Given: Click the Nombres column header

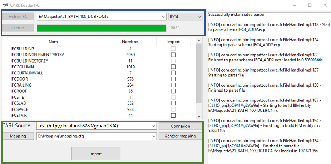Looking at the screenshot, I should pyautogui.click(x=130, y=42).
